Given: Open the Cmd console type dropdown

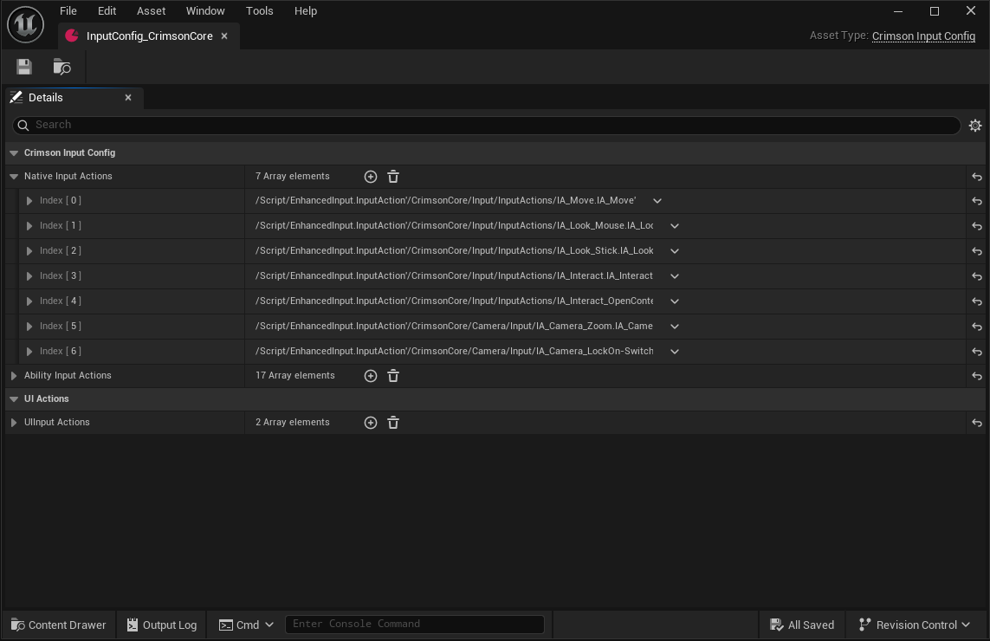Looking at the screenshot, I should click(x=246, y=625).
